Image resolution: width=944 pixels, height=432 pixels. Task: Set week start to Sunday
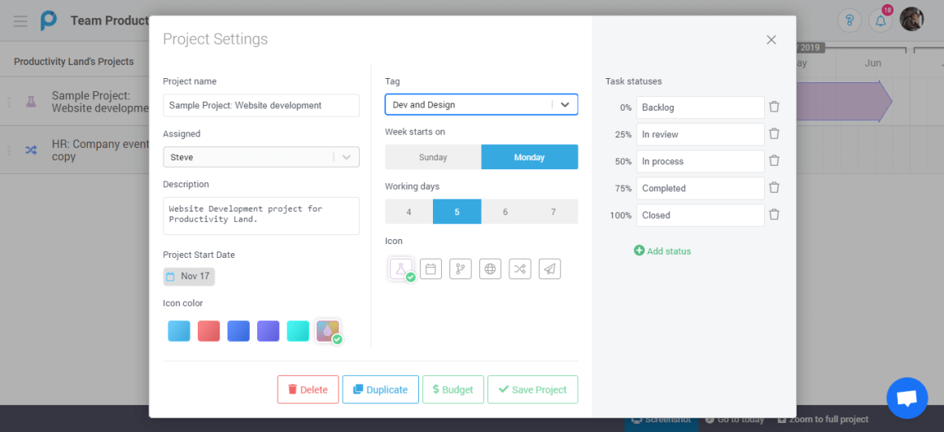click(x=433, y=157)
